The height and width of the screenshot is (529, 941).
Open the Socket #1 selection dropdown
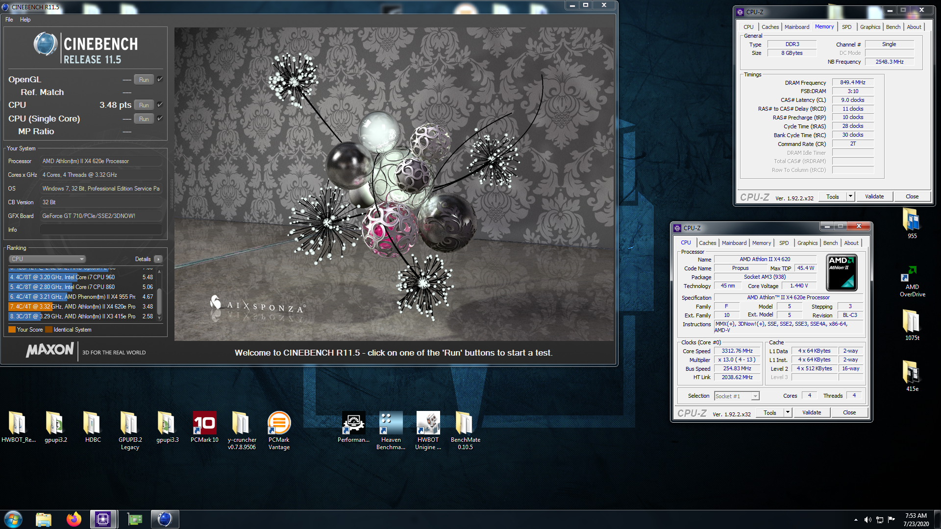click(x=737, y=396)
